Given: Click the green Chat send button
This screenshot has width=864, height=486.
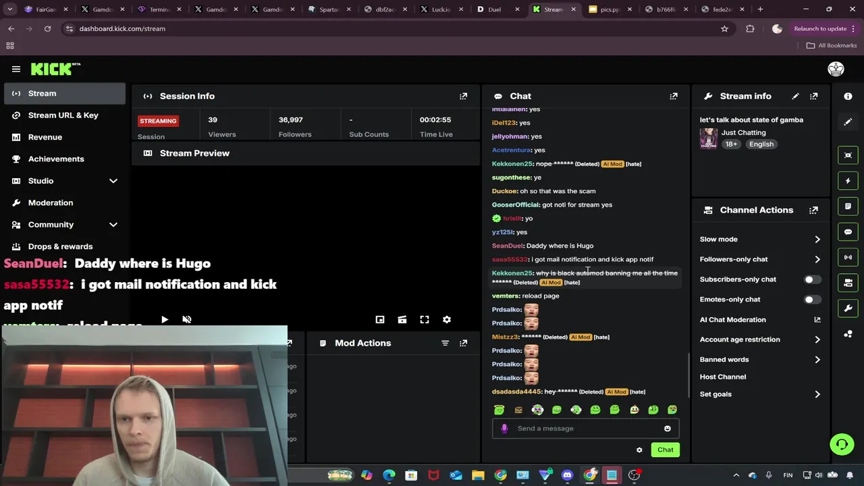Looking at the screenshot, I should [x=665, y=450].
